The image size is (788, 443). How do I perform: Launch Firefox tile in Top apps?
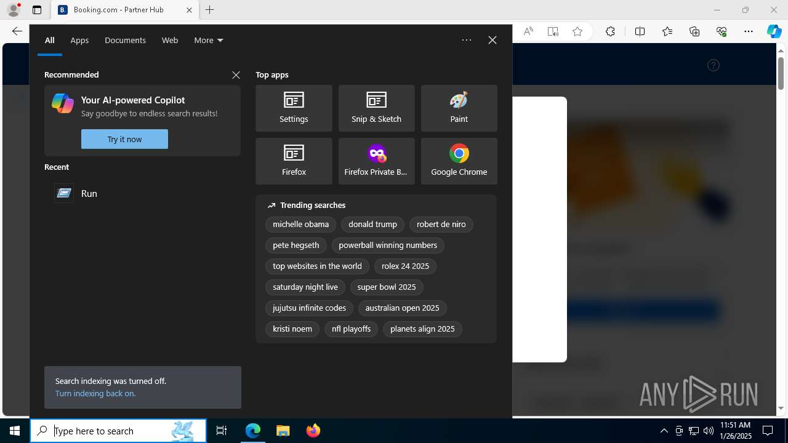click(294, 161)
